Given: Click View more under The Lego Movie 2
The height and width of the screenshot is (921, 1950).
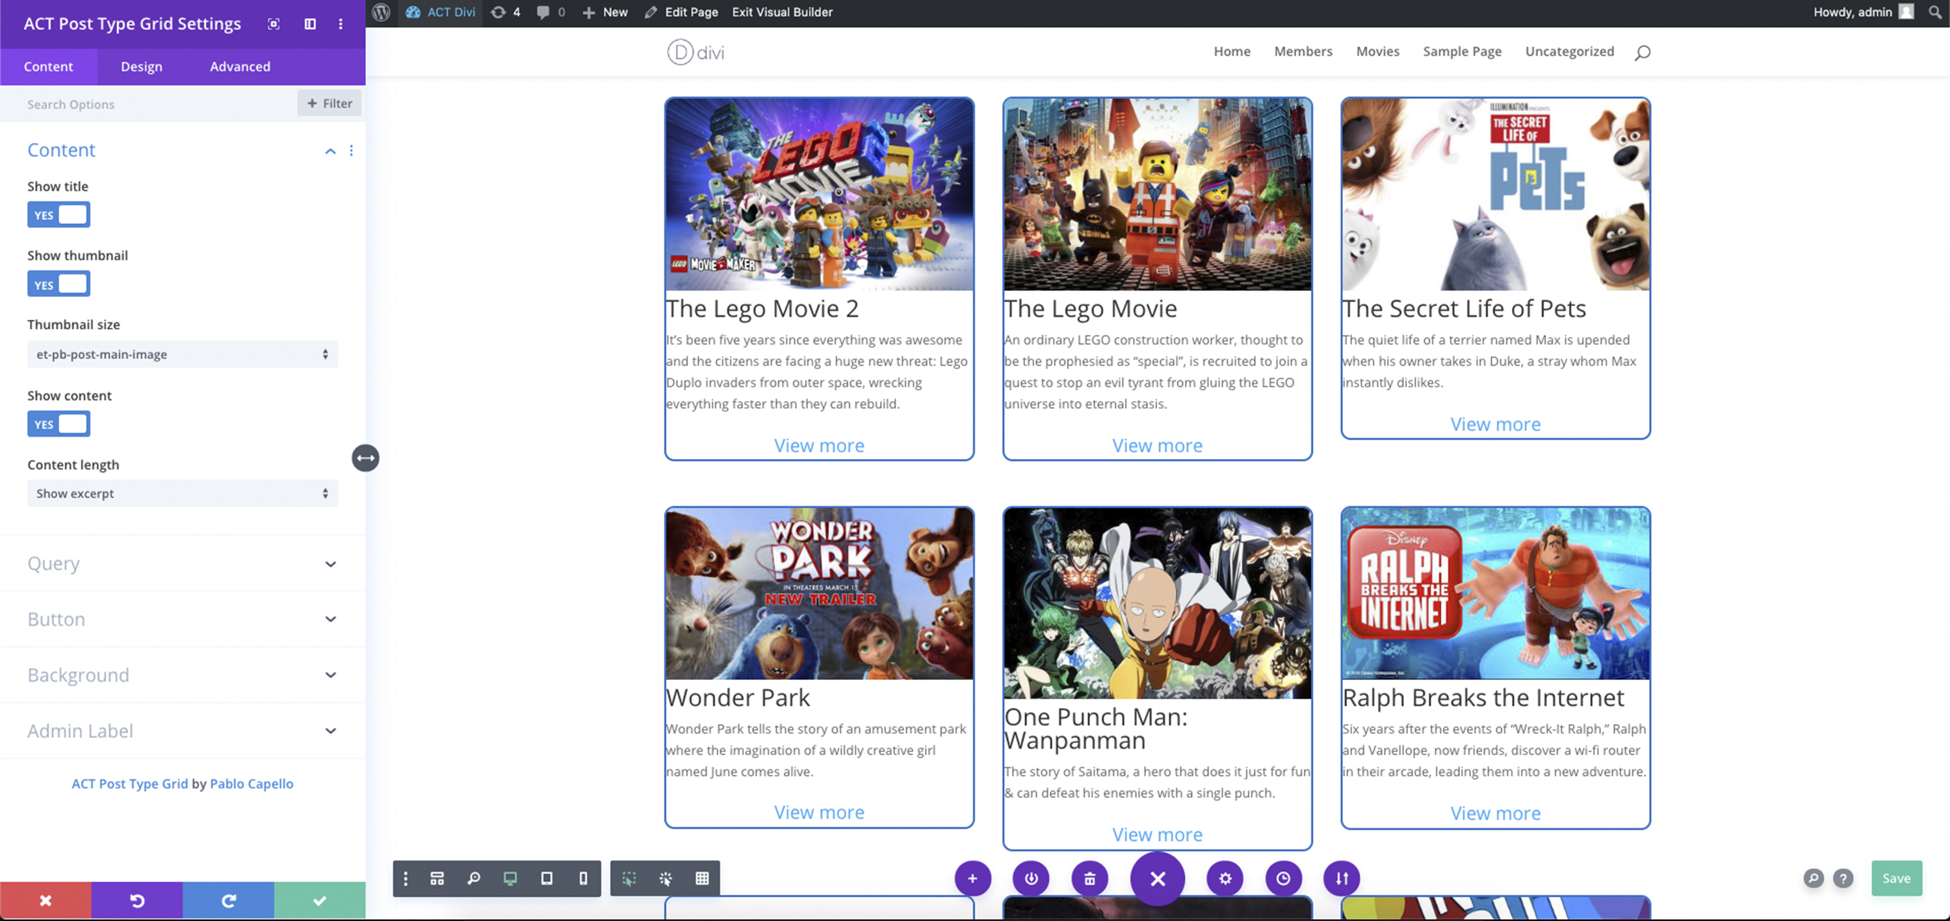Looking at the screenshot, I should (x=819, y=446).
